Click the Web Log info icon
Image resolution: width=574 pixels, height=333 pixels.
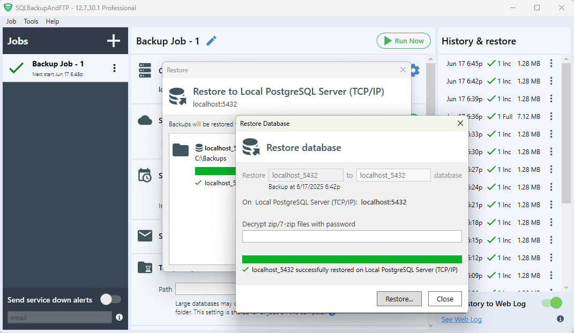tap(560, 319)
